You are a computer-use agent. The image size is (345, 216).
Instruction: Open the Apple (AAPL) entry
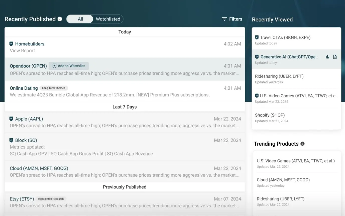[x=29, y=119]
